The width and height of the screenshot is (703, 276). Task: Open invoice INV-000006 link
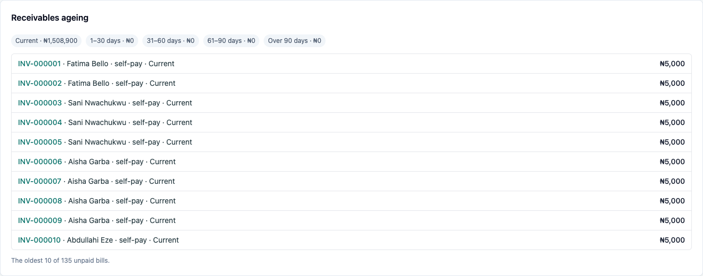pyautogui.click(x=40, y=162)
